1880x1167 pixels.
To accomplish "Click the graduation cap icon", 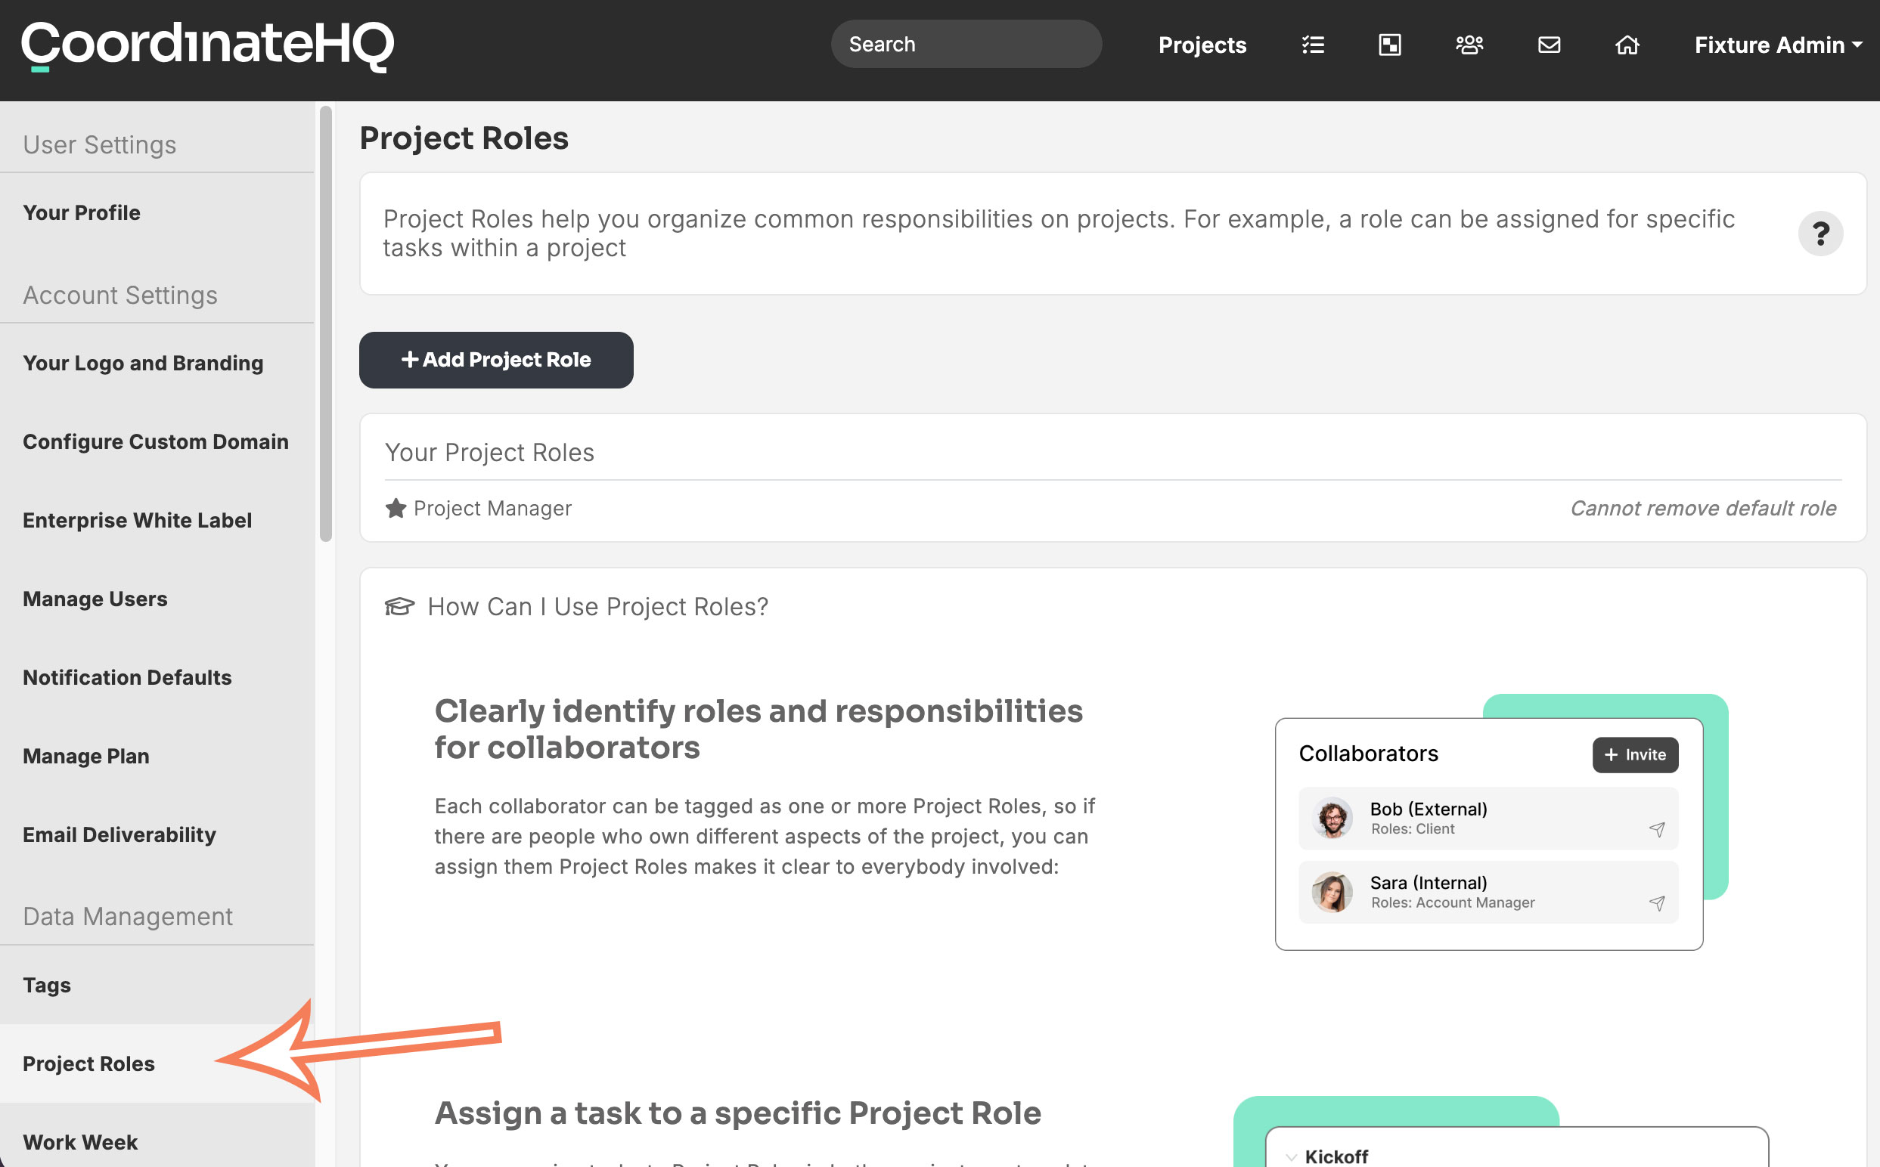I will click(x=399, y=607).
